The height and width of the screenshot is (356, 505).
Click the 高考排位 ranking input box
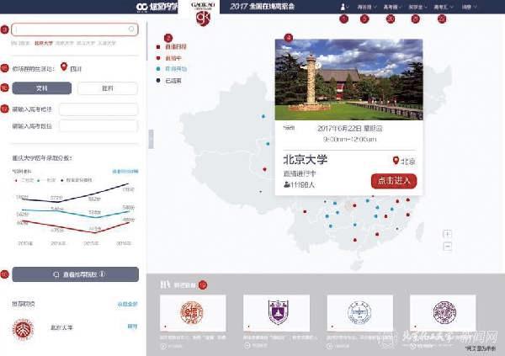click(x=98, y=126)
